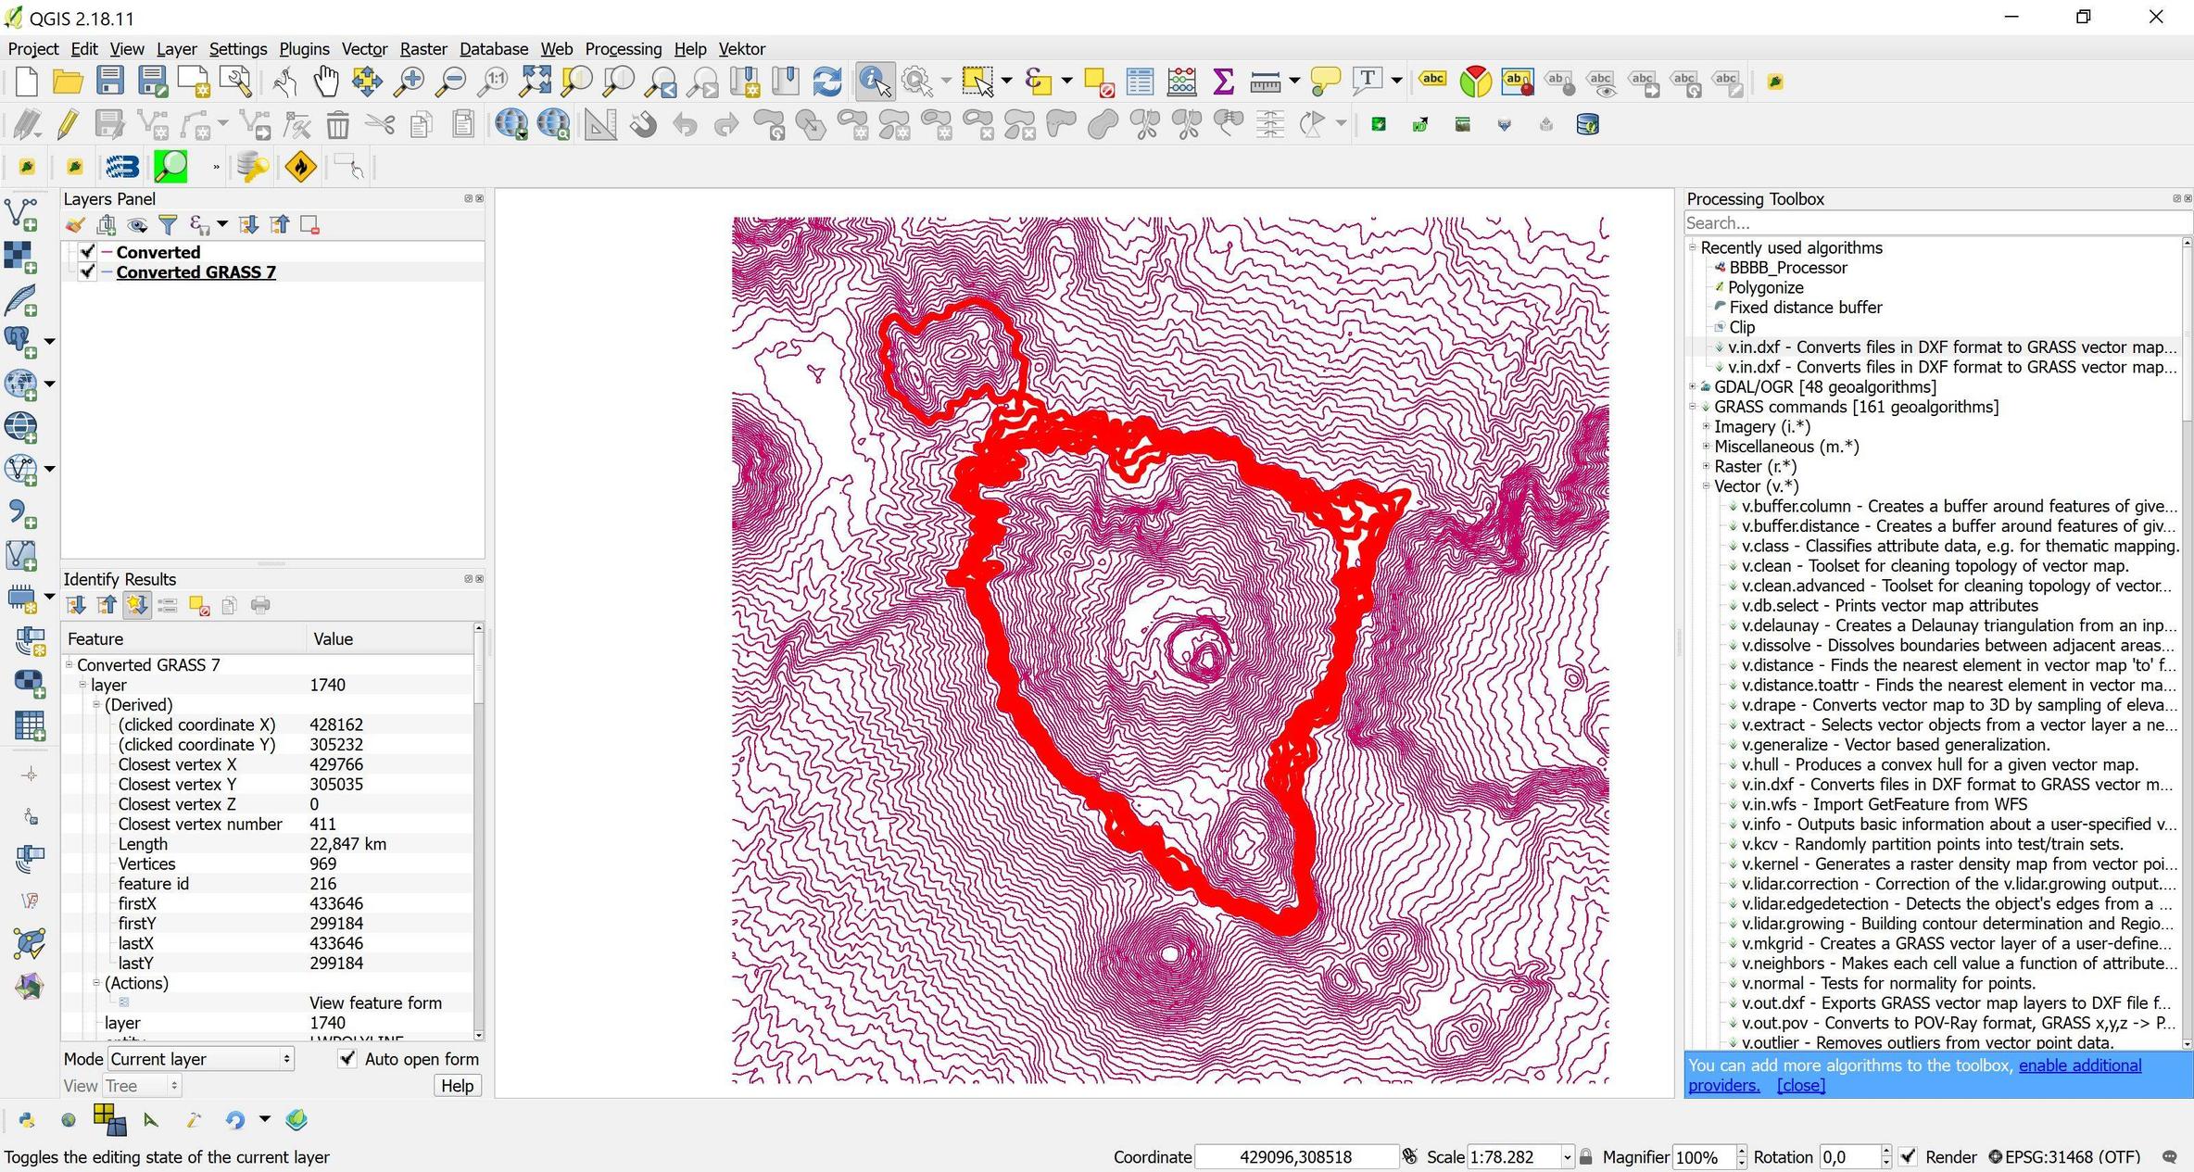Screen dimensions: 2194x1172
Task: Enable Auto open form checkbox
Action: (x=346, y=1057)
